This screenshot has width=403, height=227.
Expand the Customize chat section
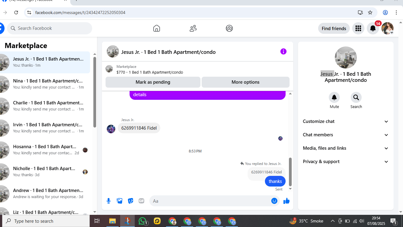(x=346, y=121)
